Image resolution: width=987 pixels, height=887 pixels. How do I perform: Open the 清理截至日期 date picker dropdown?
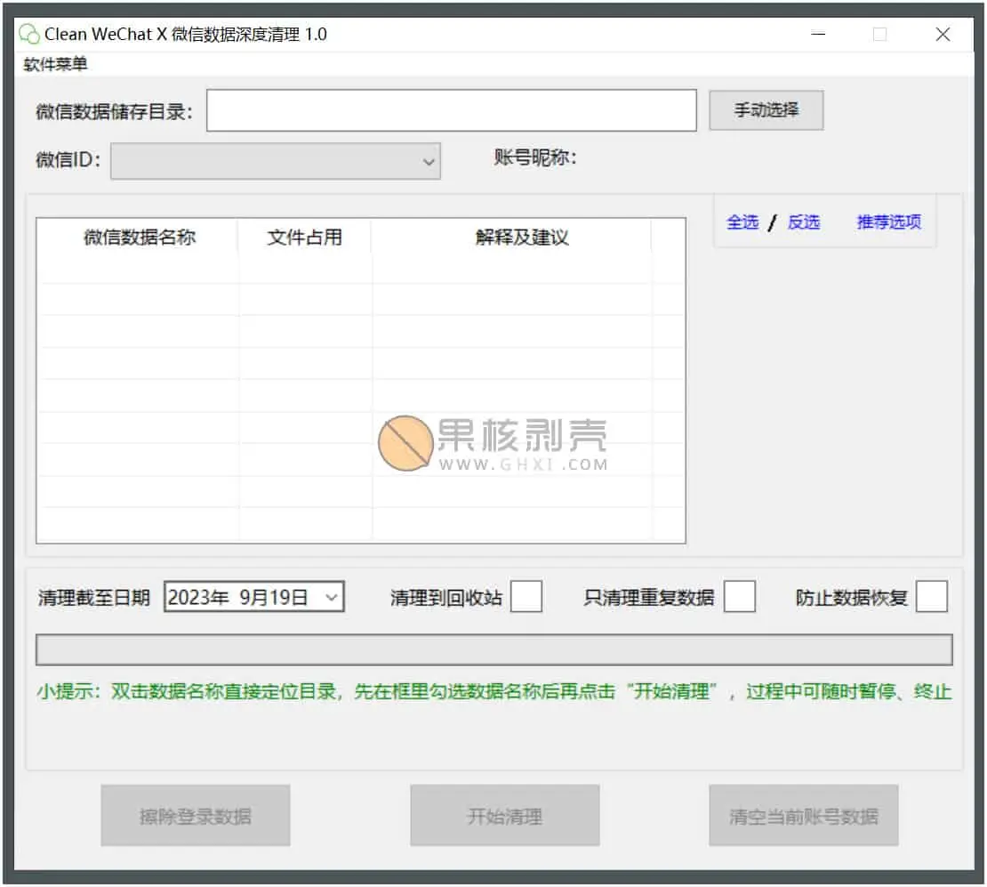point(331,597)
